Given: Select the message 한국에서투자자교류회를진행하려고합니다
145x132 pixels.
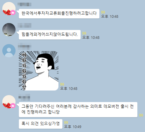Looking at the screenshot, I should click(x=59, y=13).
